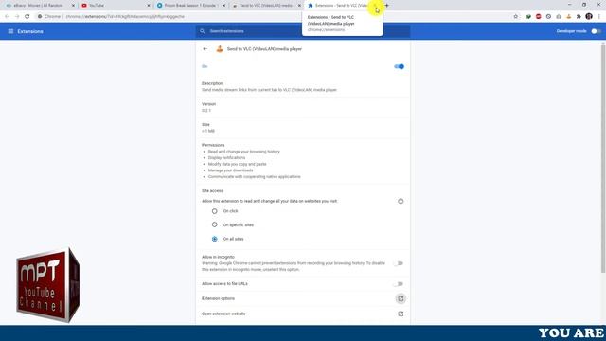
Task: Click Open extension website row
Action: coord(303,314)
